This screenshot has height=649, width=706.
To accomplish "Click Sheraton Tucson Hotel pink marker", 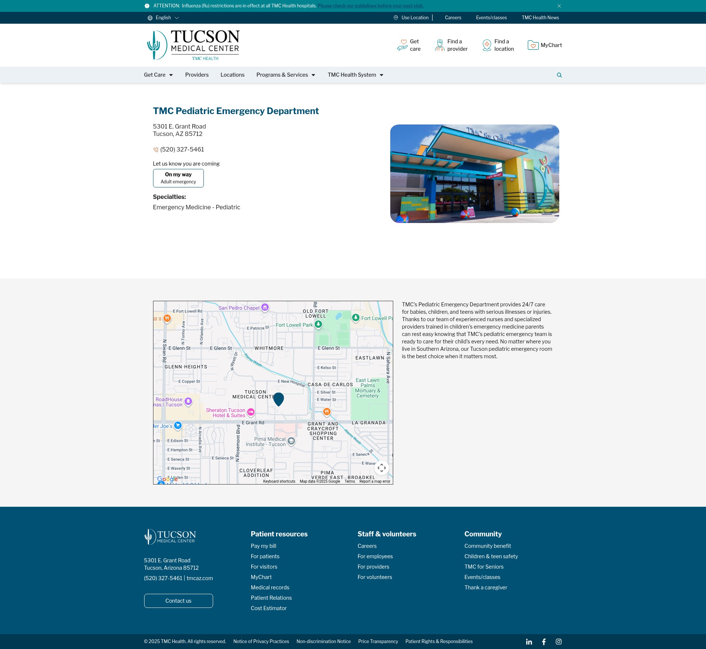I will (251, 412).
